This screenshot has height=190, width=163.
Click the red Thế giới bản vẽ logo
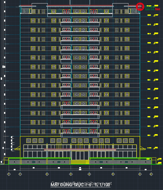(140, 7)
